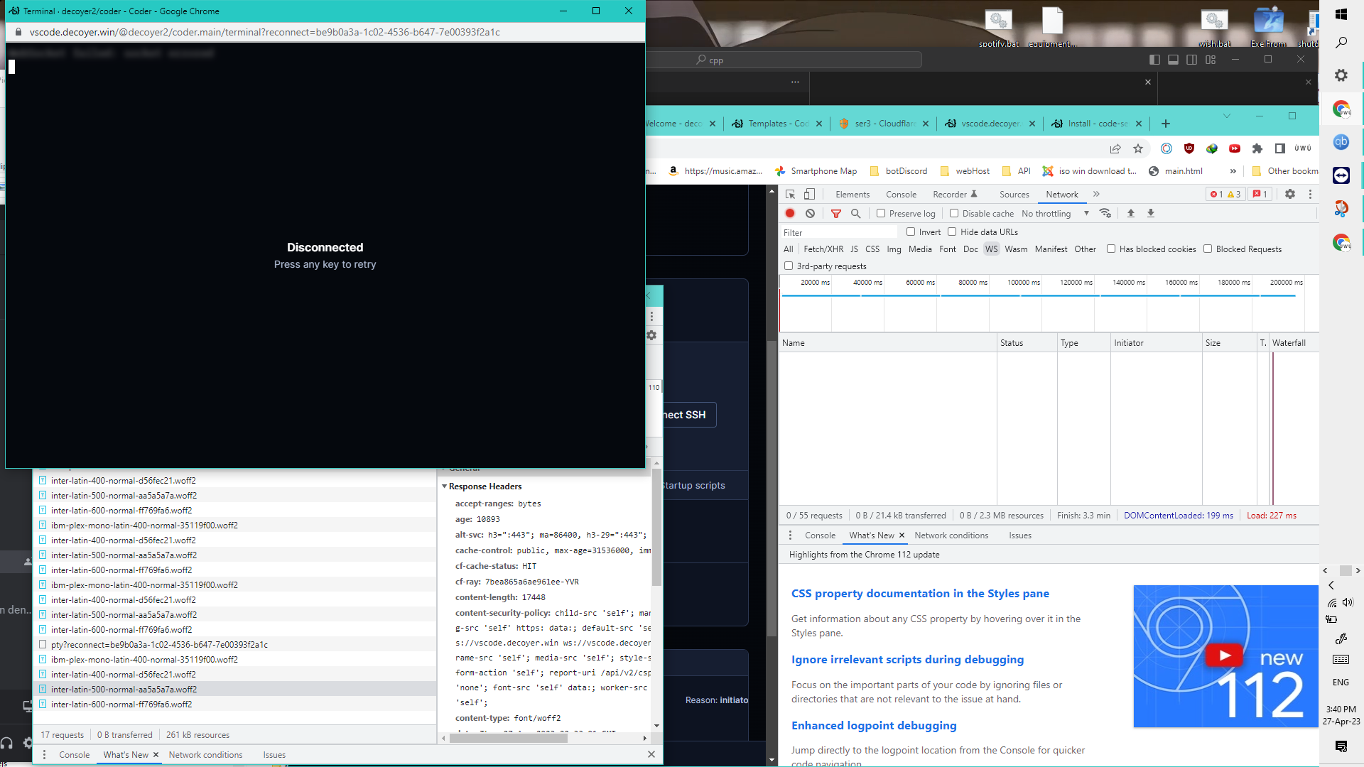Screen dimensions: 1364x767
Task: Click the network Filter text field
Action: [x=838, y=232]
